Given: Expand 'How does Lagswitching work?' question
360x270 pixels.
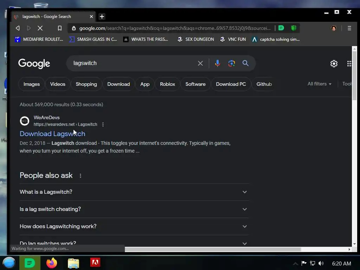Looking at the screenshot, I should point(134,226).
